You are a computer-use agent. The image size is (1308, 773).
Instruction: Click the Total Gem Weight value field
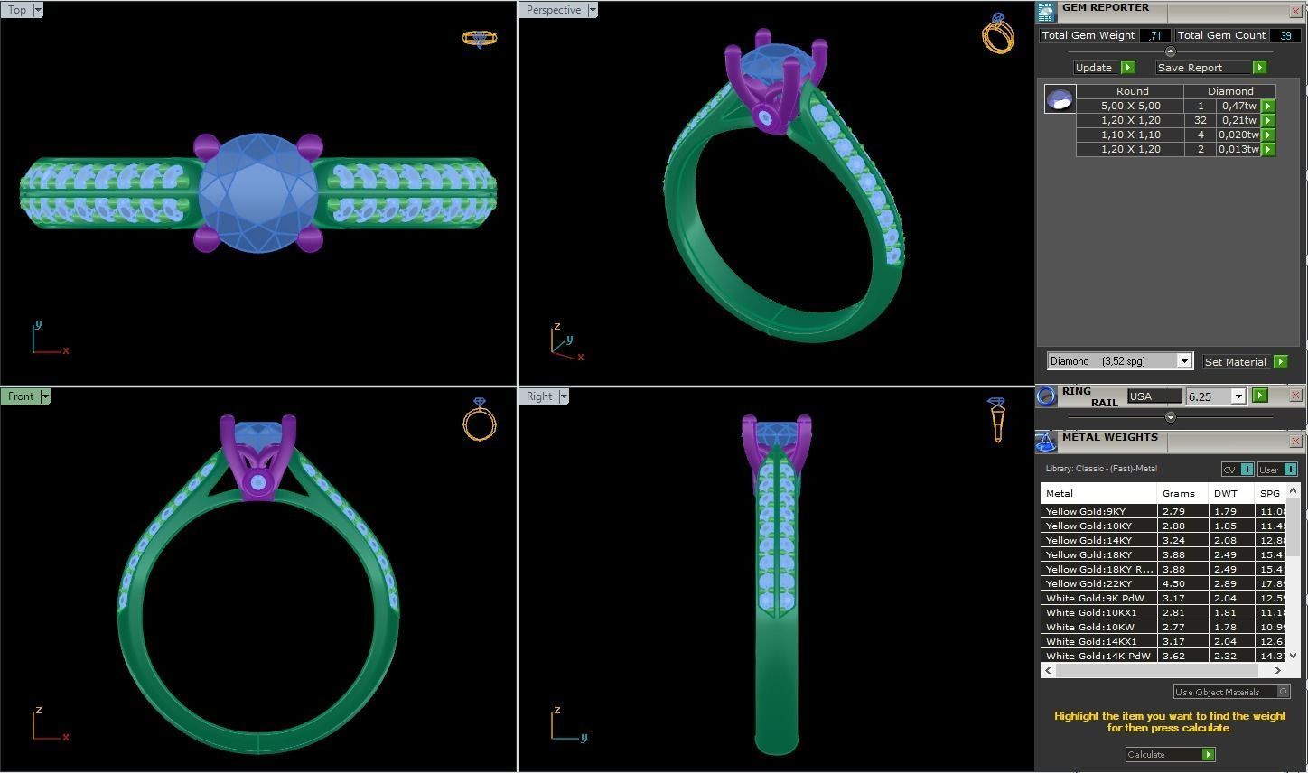click(x=1154, y=35)
